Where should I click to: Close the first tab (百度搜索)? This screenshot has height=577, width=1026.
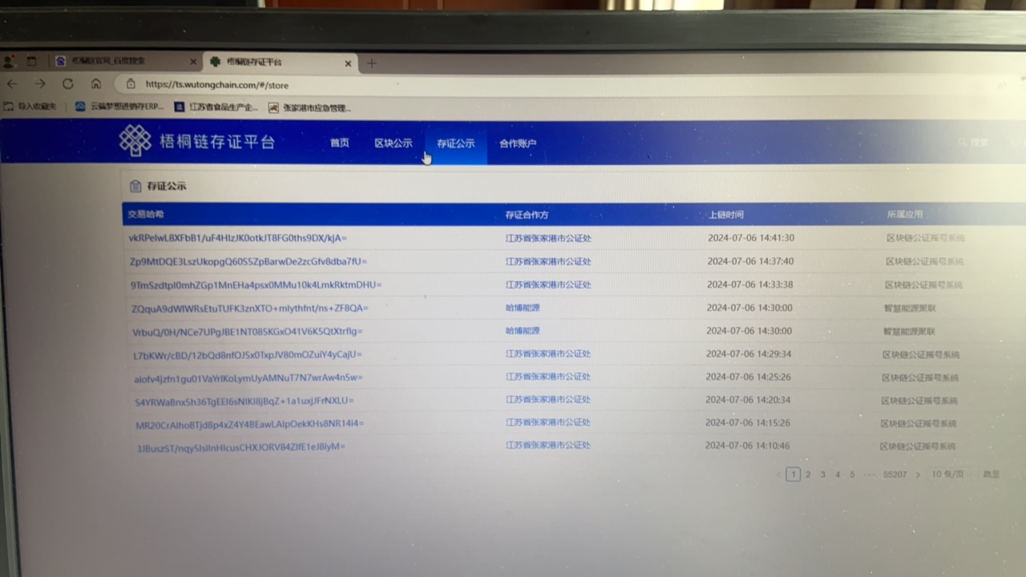click(x=193, y=62)
